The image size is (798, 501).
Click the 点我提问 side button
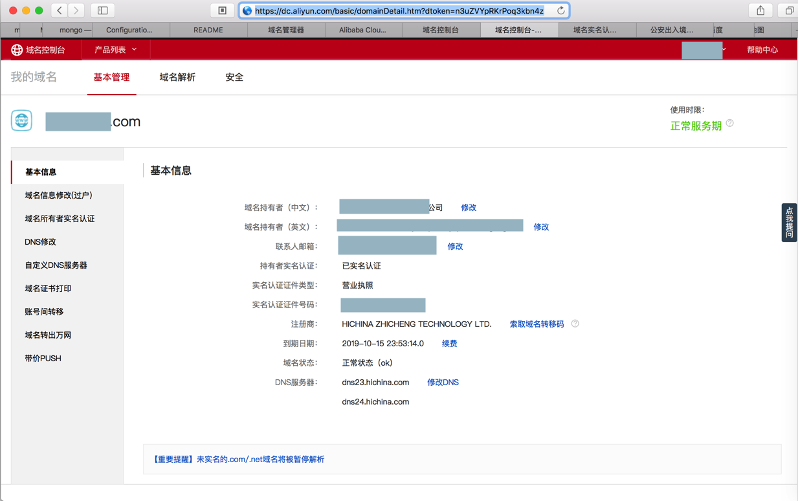tap(789, 223)
